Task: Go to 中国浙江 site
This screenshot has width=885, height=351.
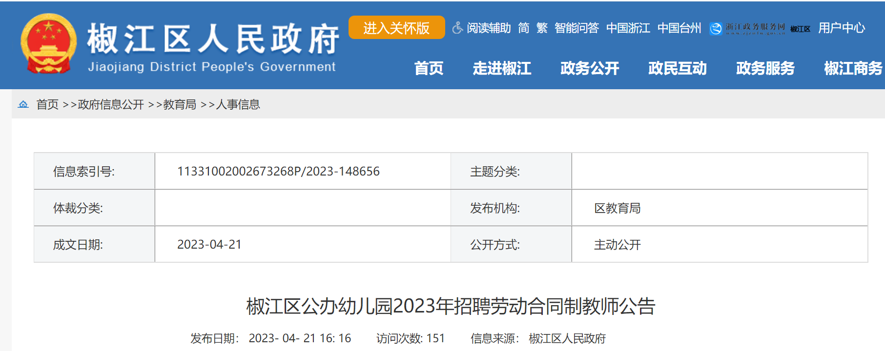Action: click(x=628, y=28)
